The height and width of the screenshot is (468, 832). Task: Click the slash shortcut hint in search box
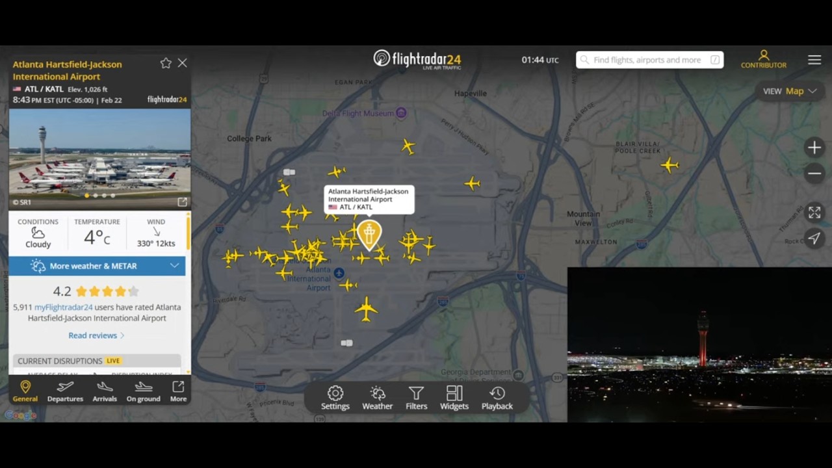coord(715,60)
